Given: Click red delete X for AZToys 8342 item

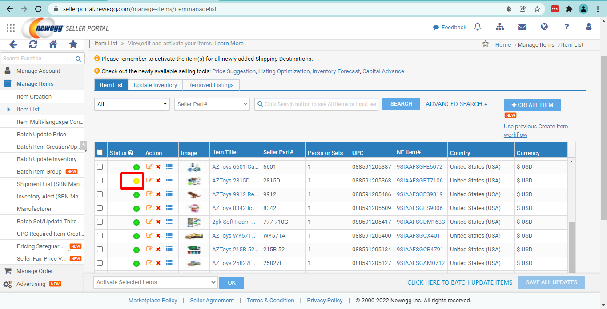Looking at the screenshot, I should 158,208.
